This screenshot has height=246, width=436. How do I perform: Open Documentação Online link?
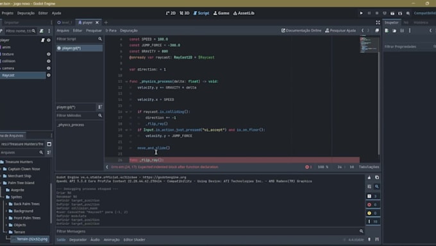pyautogui.click(x=301, y=31)
